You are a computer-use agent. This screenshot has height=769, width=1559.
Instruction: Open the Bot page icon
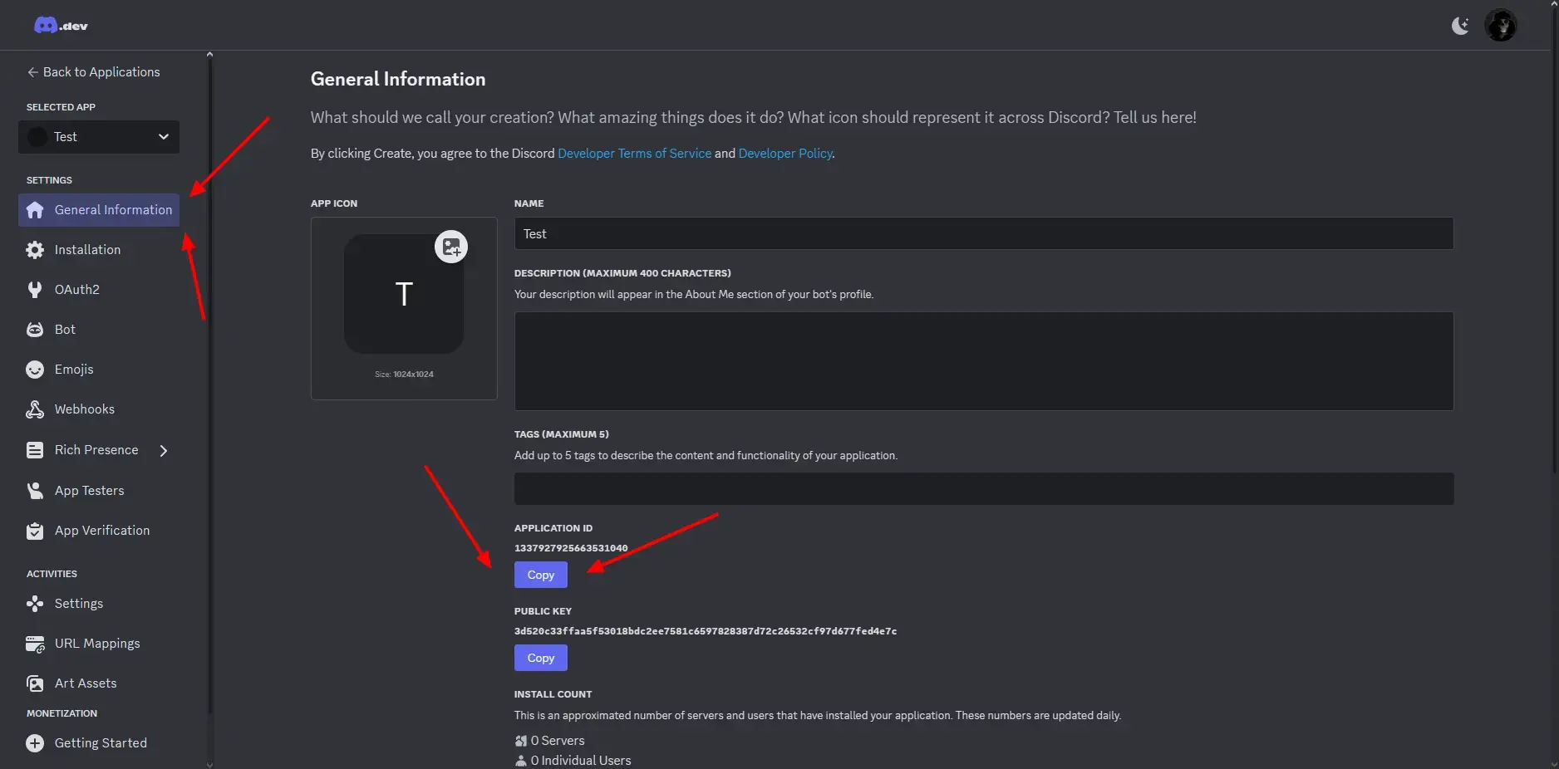[35, 330]
